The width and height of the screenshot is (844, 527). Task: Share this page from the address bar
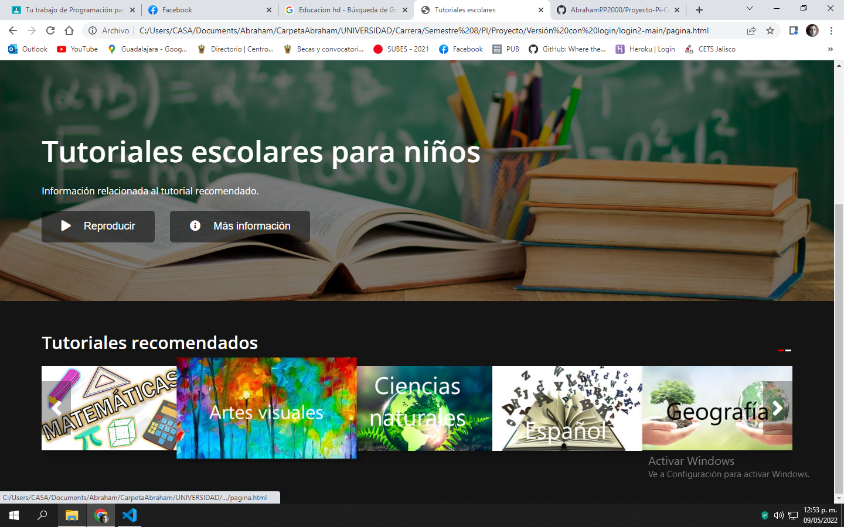(x=751, y=30)
